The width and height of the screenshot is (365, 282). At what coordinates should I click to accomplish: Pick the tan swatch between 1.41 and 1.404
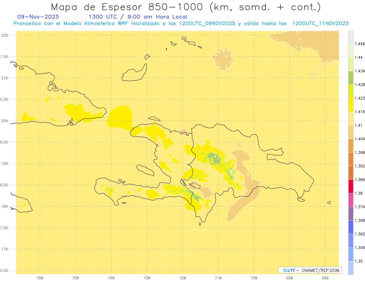[x=351, y=132]
